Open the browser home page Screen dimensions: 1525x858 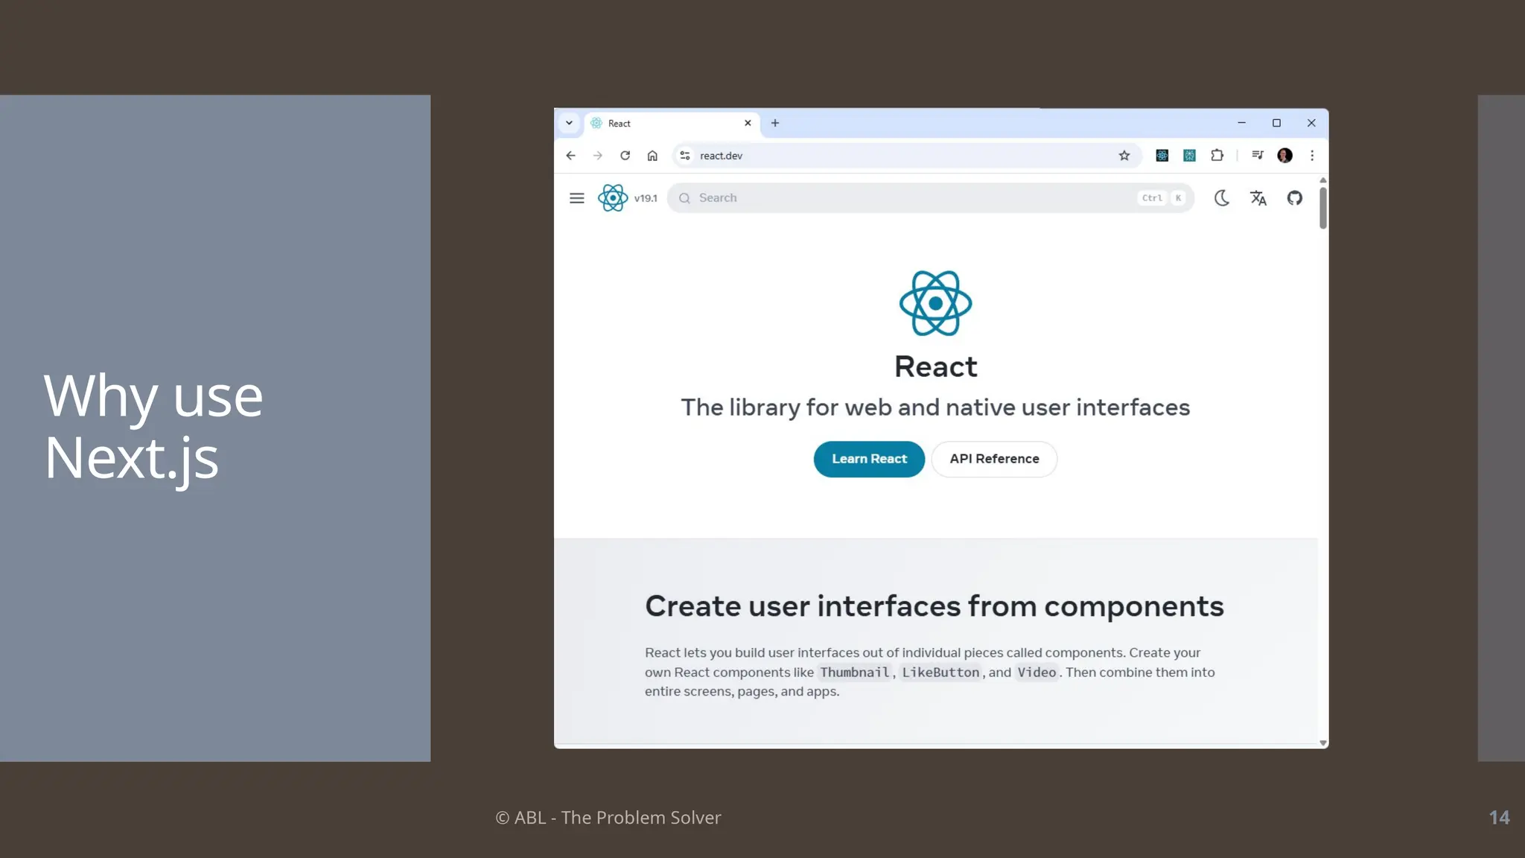652,156
